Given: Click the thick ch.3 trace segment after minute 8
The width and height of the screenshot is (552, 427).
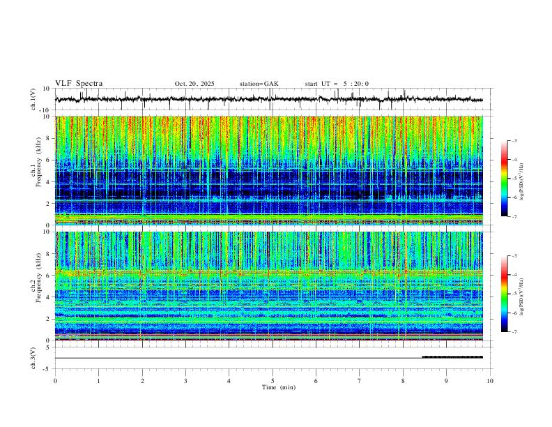Looking at the screenshot, I should tap(452, 357).
